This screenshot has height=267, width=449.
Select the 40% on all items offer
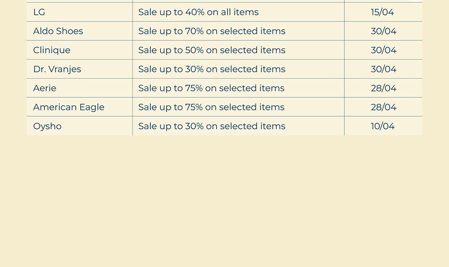198,12
